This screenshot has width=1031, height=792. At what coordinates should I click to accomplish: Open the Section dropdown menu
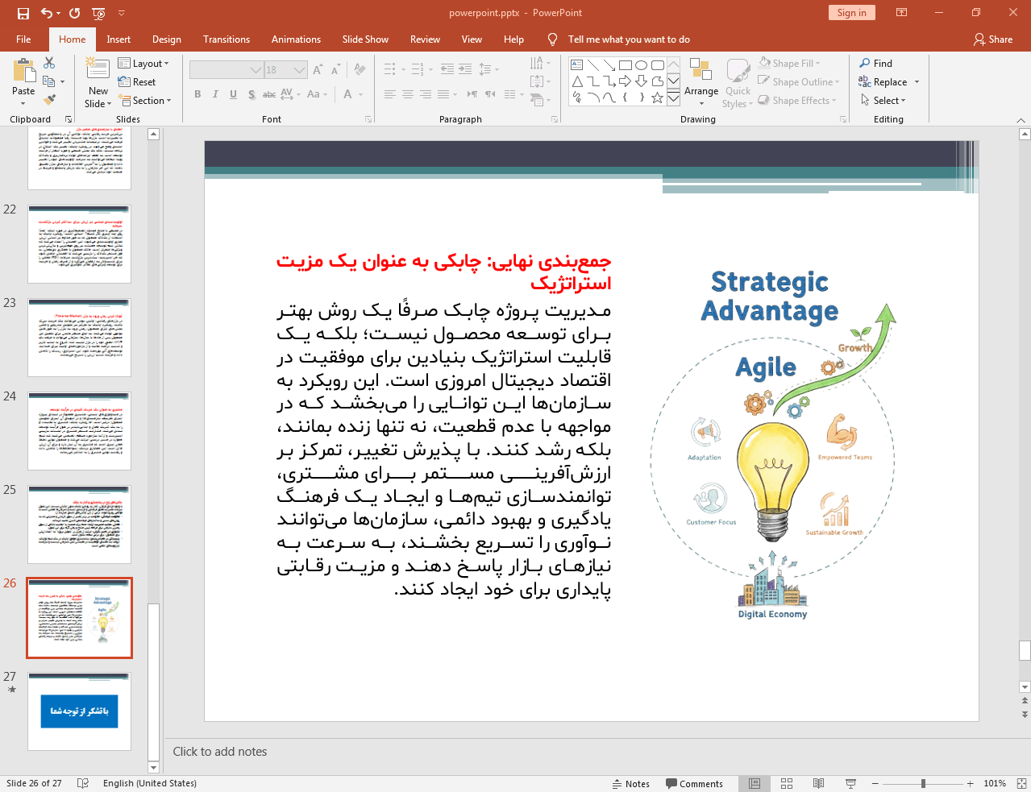[146, 101]
